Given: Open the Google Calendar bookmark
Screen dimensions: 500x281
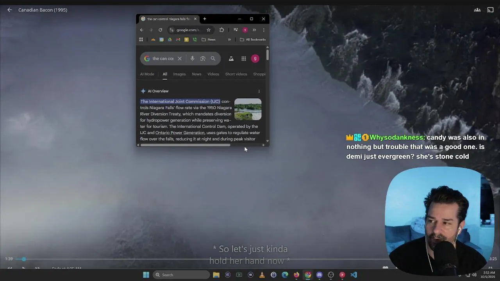Looking at the screenshot, I should [x=161, y=39].
